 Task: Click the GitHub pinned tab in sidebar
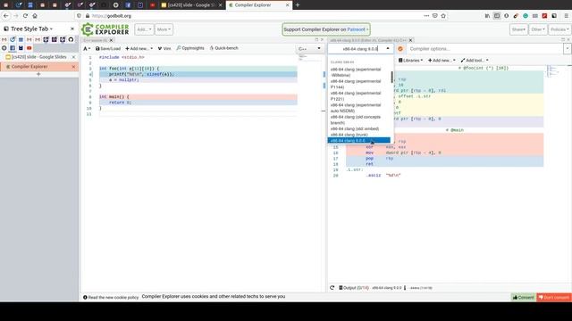71,39
